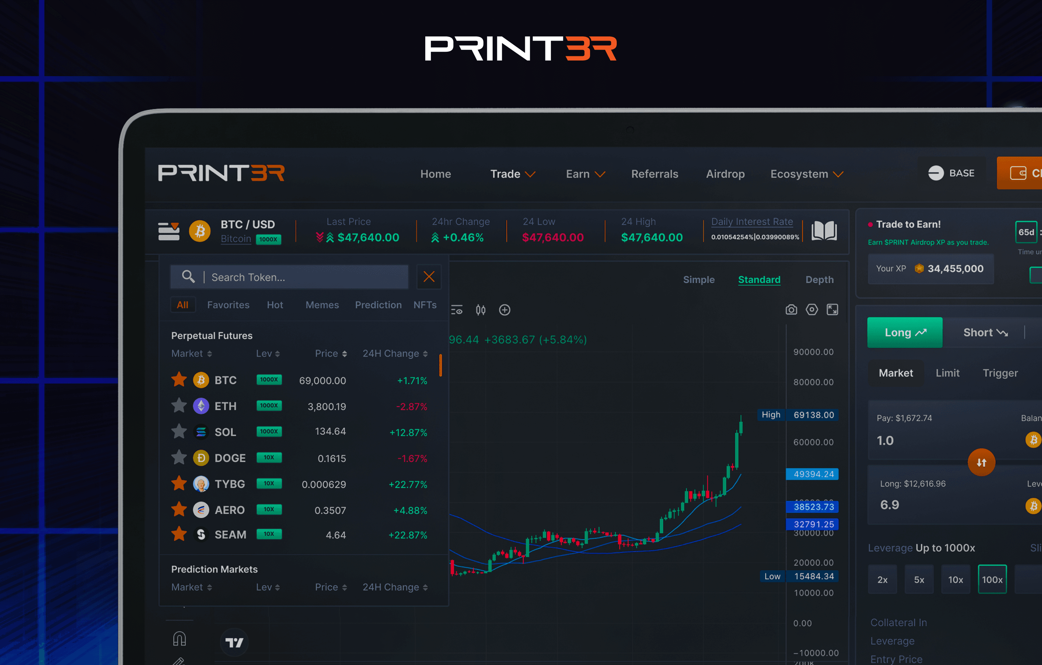Select the Trigger order tab

pos(1000,373)
